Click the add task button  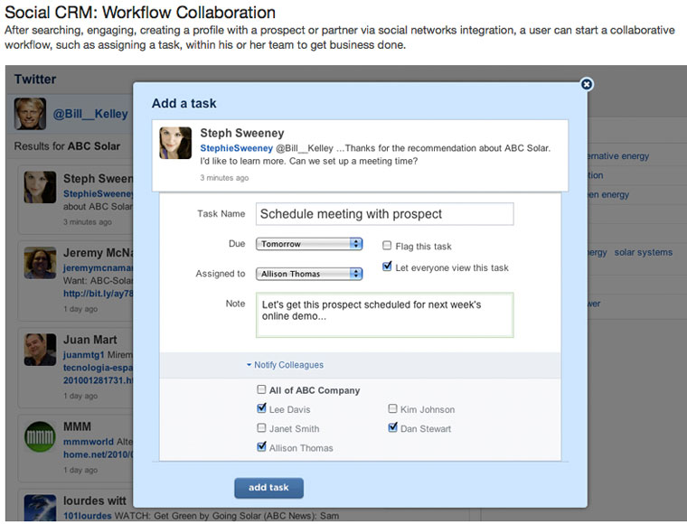pos(268,488)
